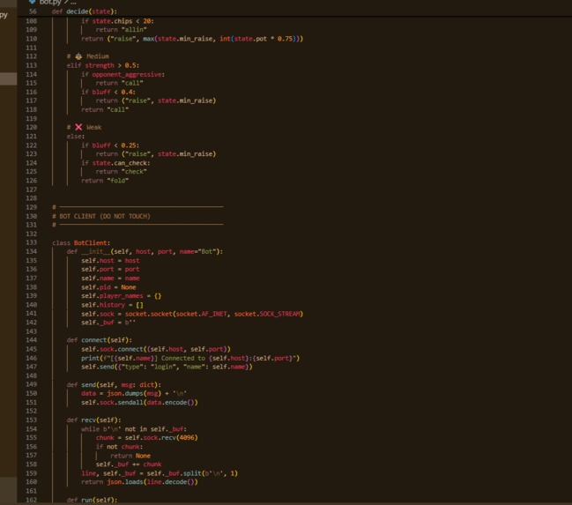Click the 'self.sock.sendall(data.encode())' line
The image size is (572, 505).
pyautogui.click(x=139, y=403)
